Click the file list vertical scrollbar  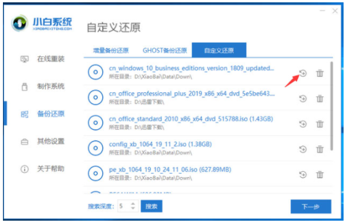coord(332,106)
